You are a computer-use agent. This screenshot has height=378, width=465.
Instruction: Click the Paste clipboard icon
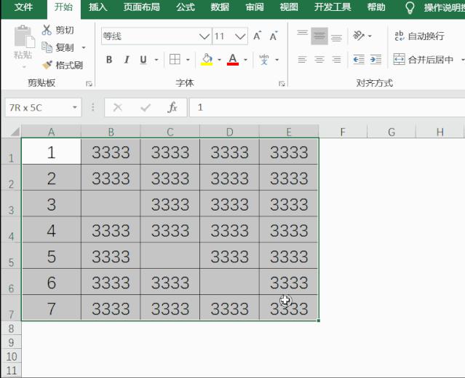(24, 36)
